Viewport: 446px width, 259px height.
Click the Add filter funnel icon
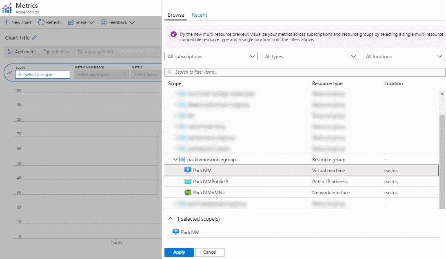pyautogui.click(x=47, y=52)
